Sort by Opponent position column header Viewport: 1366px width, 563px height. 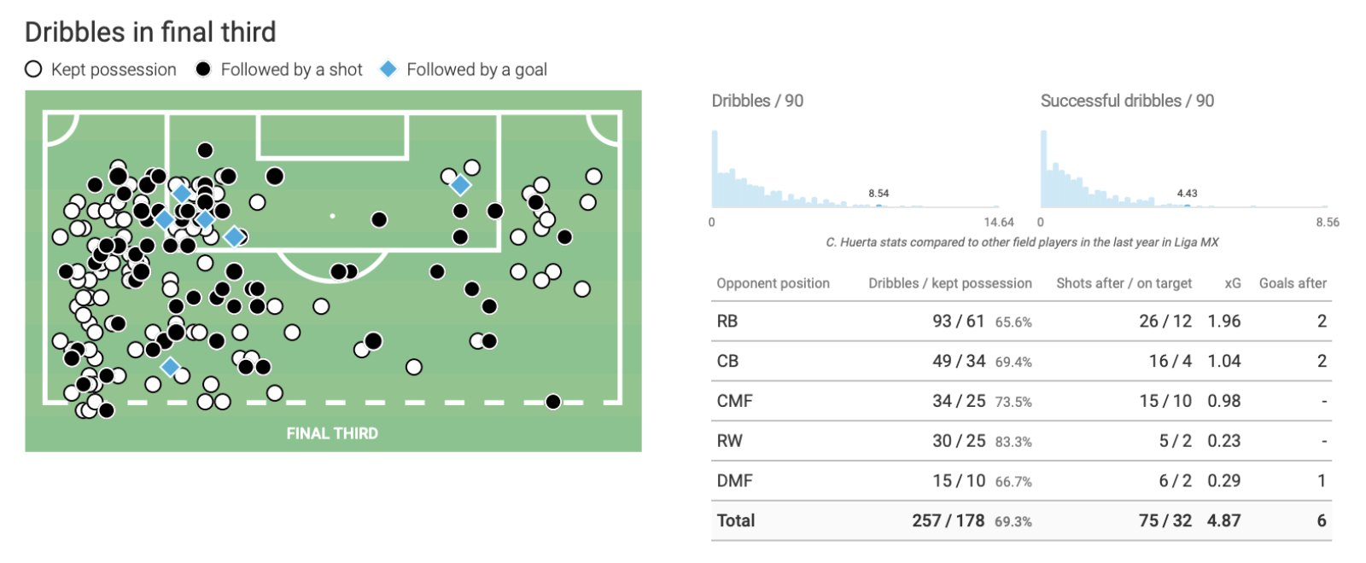[773, 283]
